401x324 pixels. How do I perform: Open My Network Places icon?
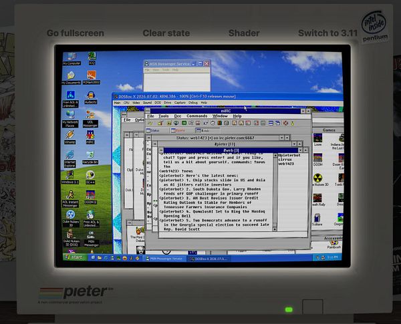click(70, 119)
